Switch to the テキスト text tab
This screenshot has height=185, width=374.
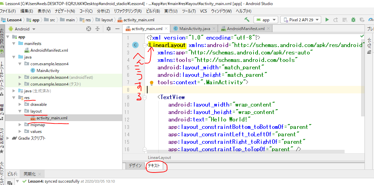click(154, 166)
